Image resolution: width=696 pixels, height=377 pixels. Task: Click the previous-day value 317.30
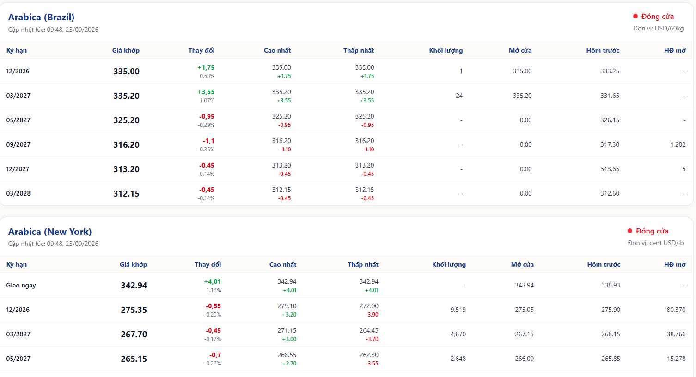[610, 144]
